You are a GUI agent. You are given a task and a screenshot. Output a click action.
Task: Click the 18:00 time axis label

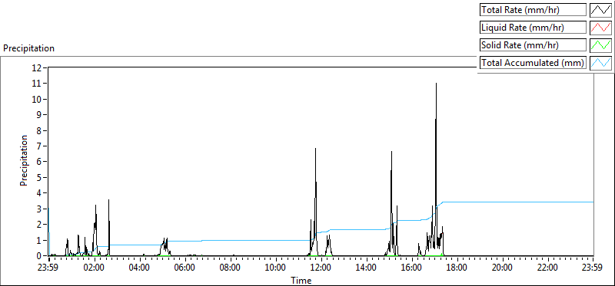point(457,268)
